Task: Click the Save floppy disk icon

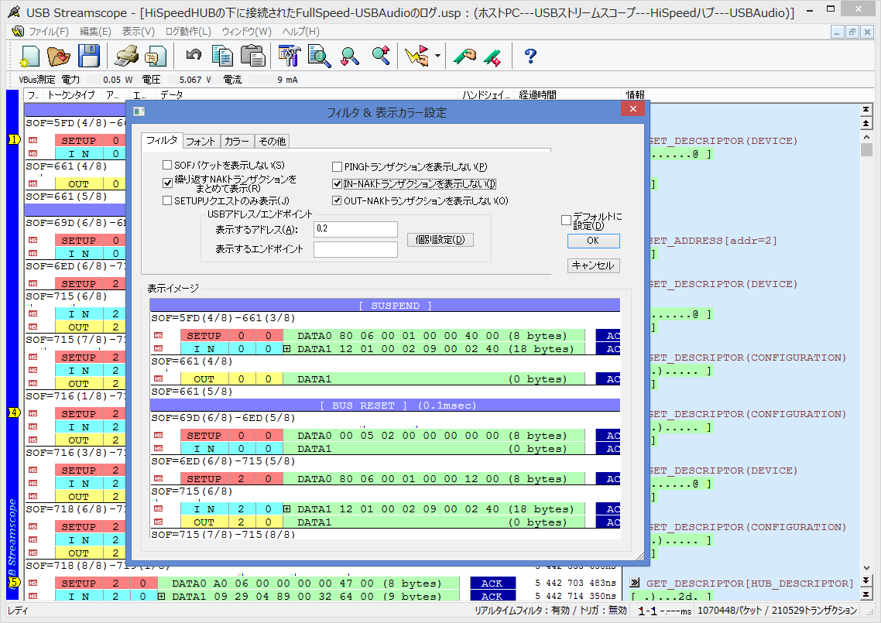Action: click(88, 56)
